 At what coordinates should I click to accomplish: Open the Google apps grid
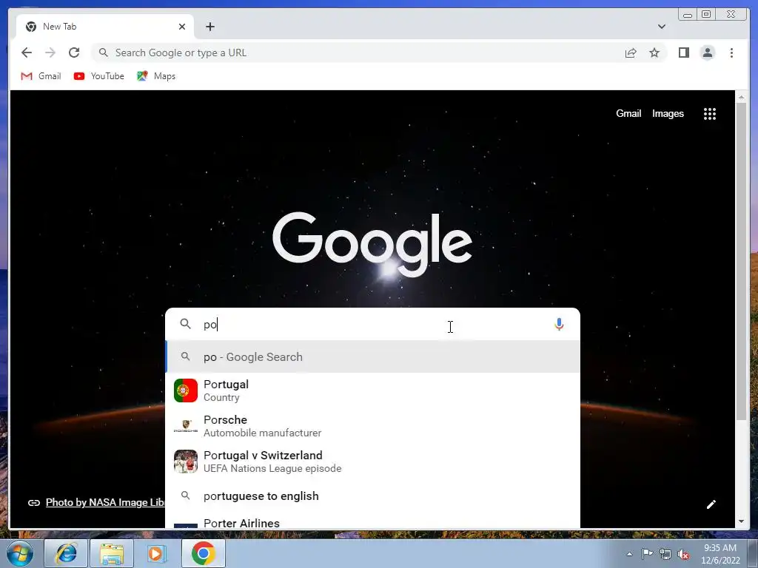pos(709,113)
